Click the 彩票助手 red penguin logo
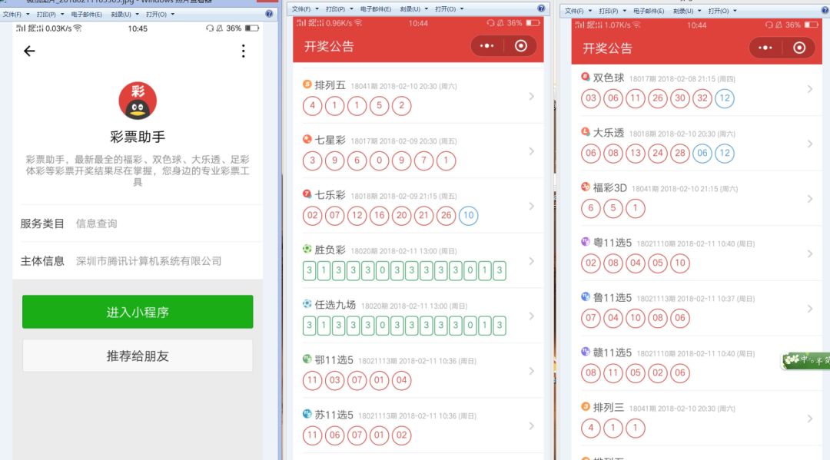This screenshot has height=460, width=830. pyautogui.click(x=138, y=101)
